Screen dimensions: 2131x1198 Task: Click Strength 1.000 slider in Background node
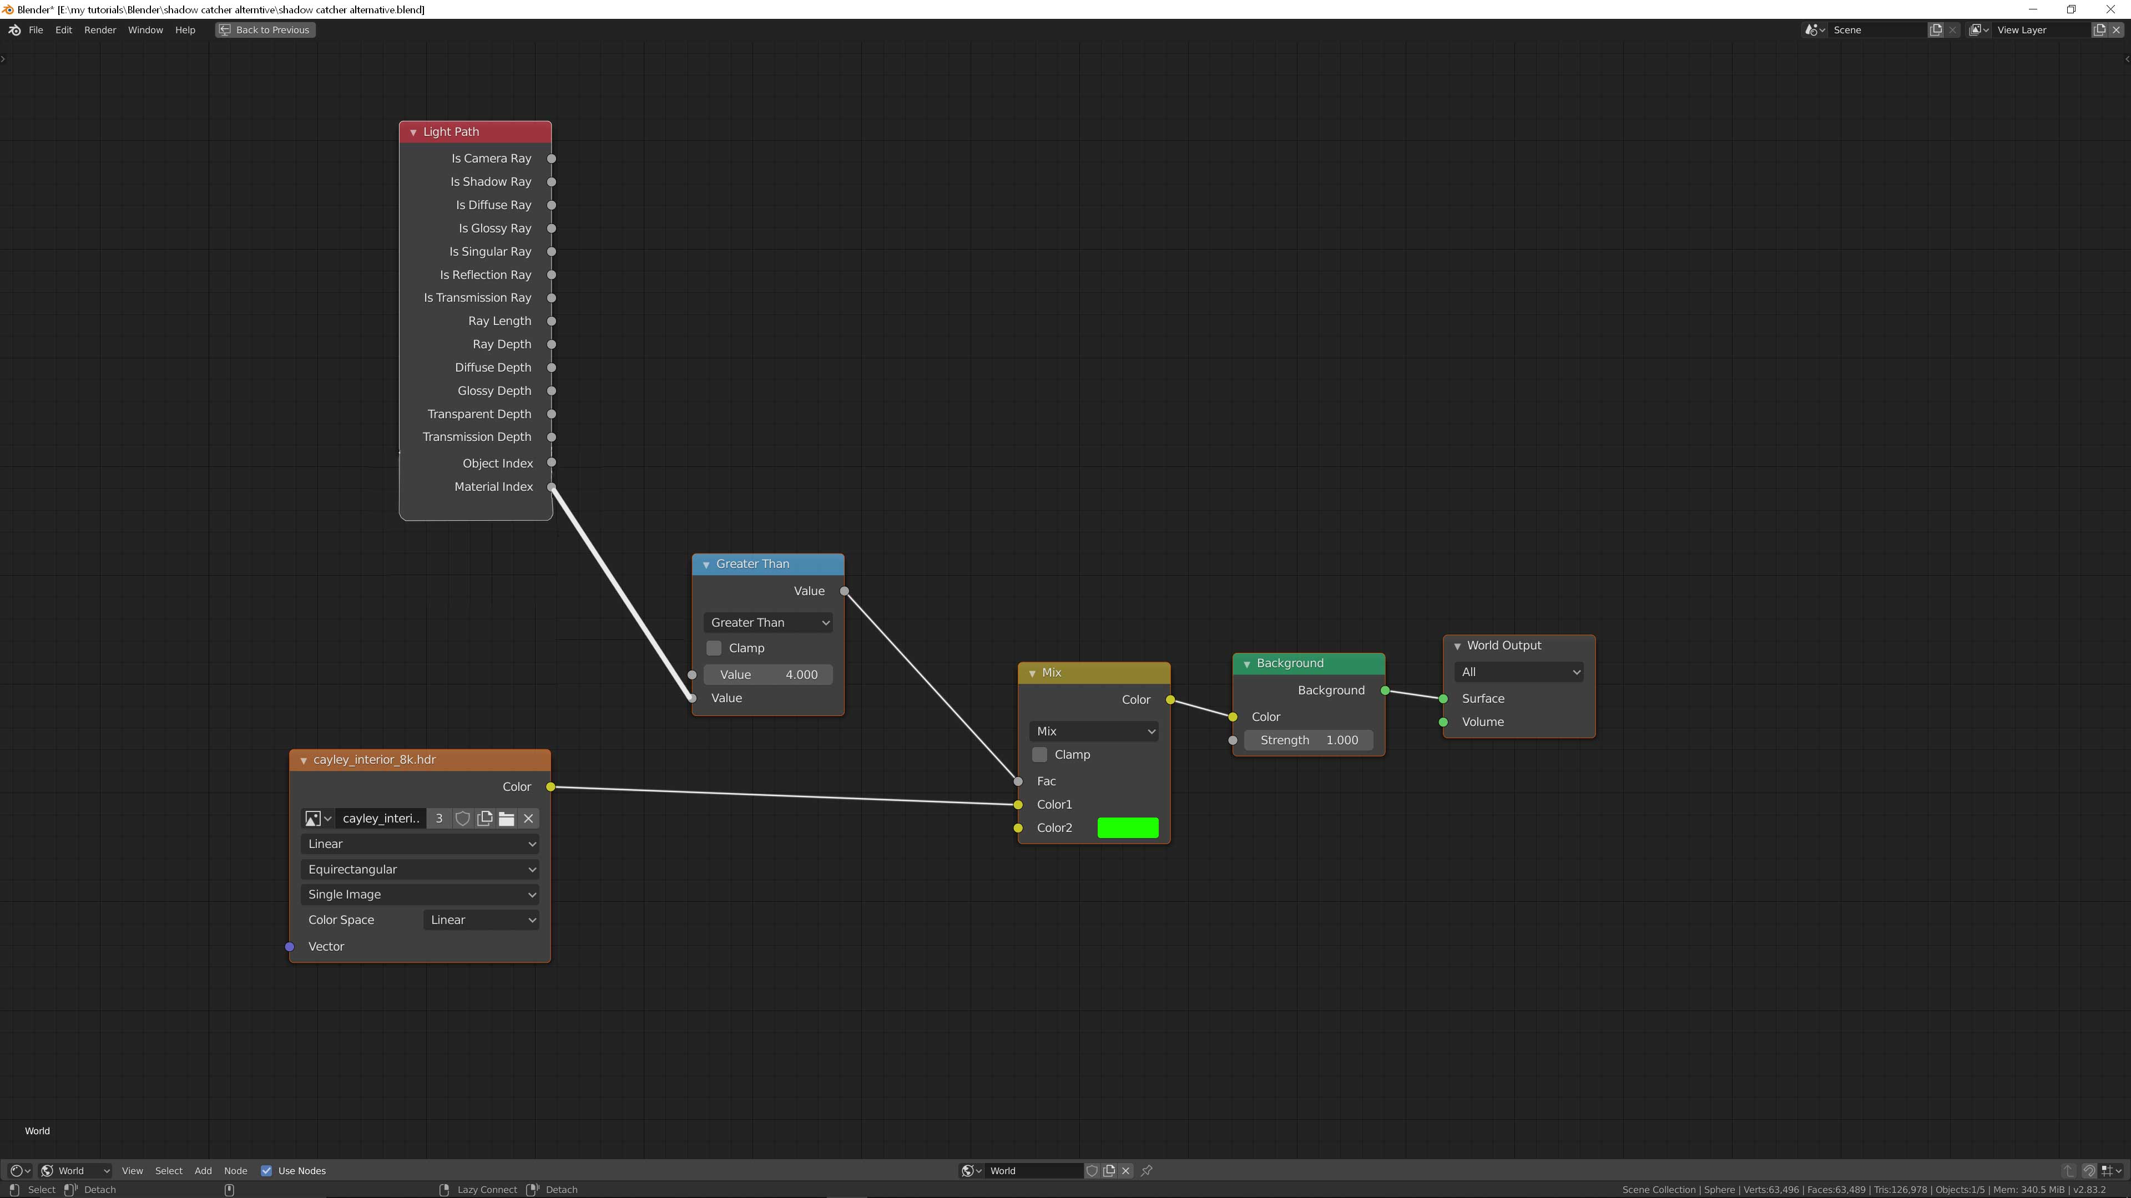[1309, 741]
